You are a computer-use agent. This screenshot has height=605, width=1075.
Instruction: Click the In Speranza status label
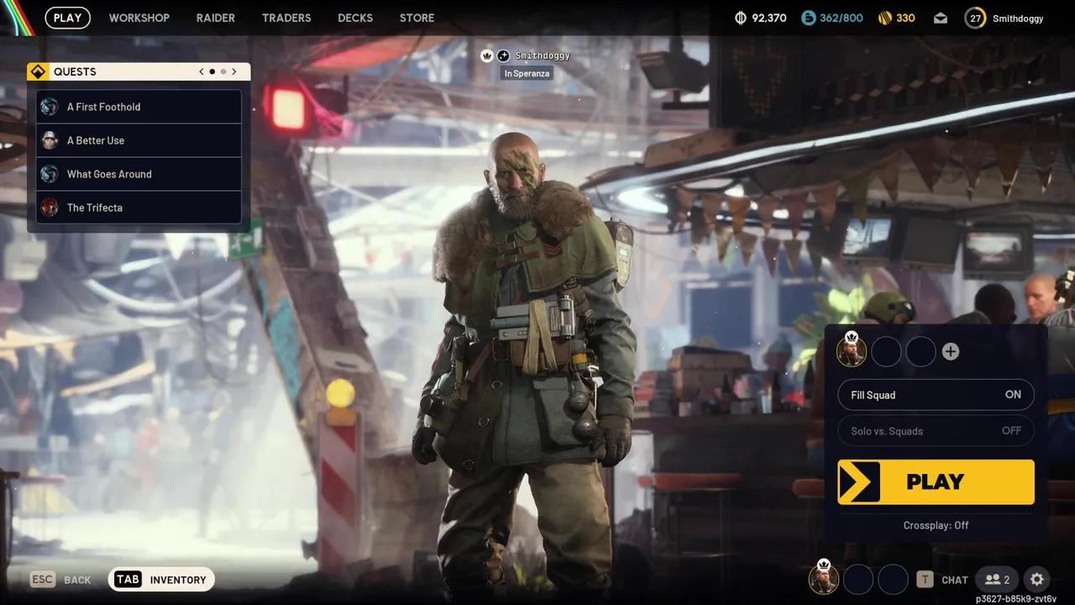pyautogui.click(x=527, y=73)
